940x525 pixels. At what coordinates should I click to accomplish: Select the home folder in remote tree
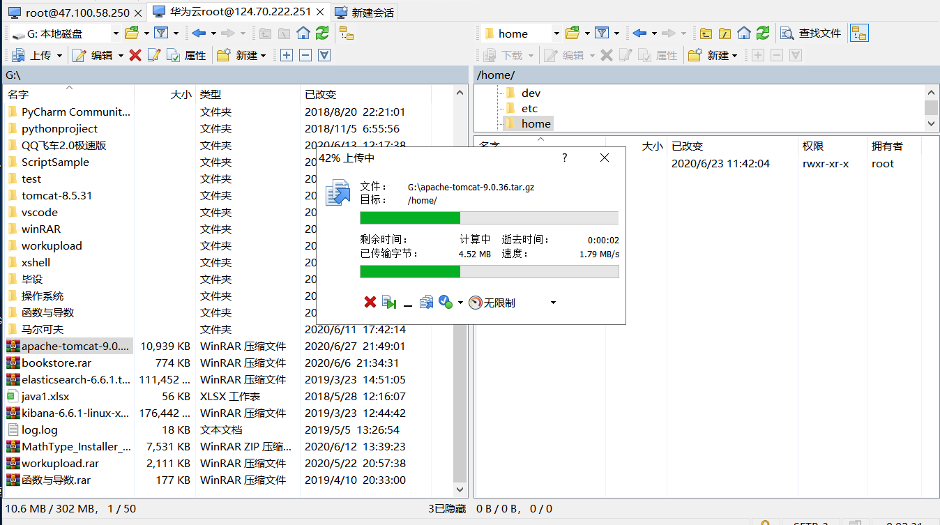point(528,123)
